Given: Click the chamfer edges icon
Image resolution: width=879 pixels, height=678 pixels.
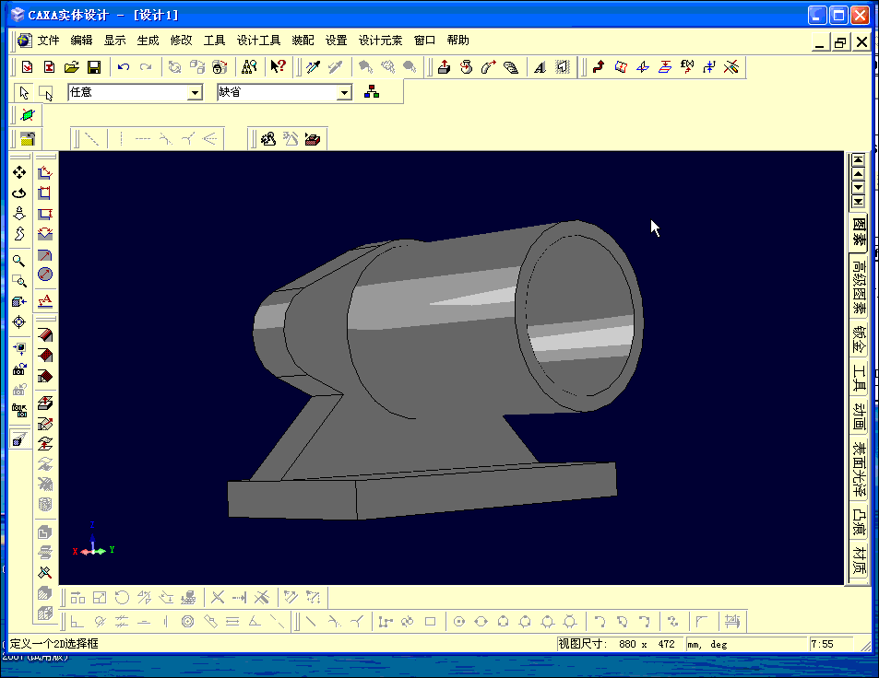Looking at the screenshot, I should (x=45, y=355).
